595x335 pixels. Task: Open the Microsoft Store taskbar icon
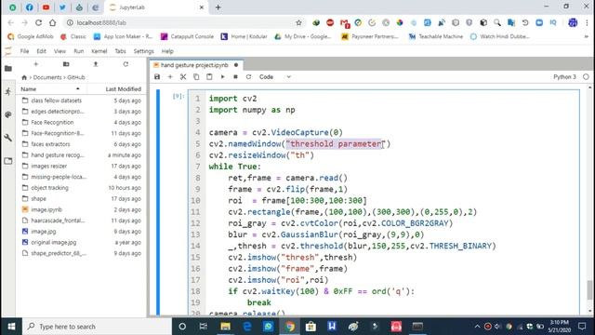click(311, 327)
